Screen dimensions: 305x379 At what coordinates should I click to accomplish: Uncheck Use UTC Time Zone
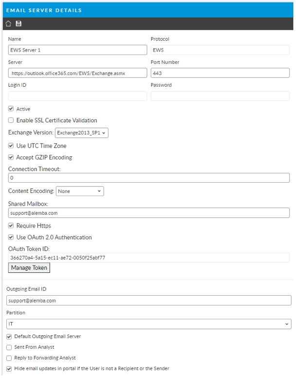tap(11, 146)
